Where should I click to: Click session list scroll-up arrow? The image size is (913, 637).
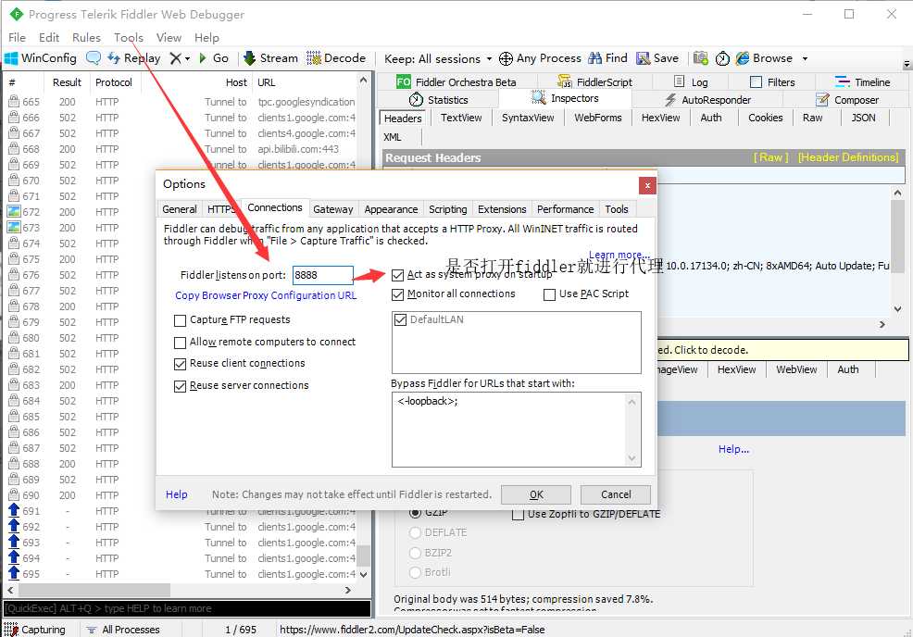[x=363, y=81]
